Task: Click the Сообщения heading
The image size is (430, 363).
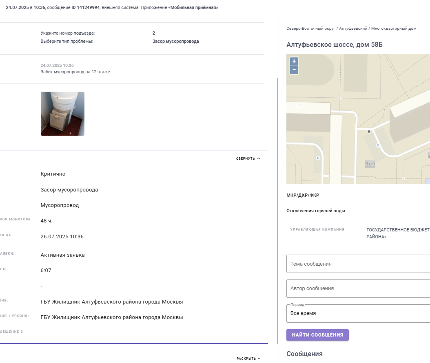Action: (x=304, y=354)
